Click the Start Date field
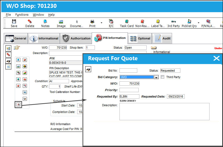The height and width of the screenshot is (147, 223). (80, 105)
